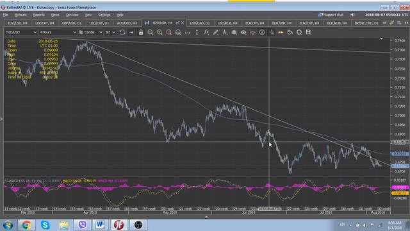Screen dimensions: 410x231
Task: Open the Account menu
Action: (20, 15)
